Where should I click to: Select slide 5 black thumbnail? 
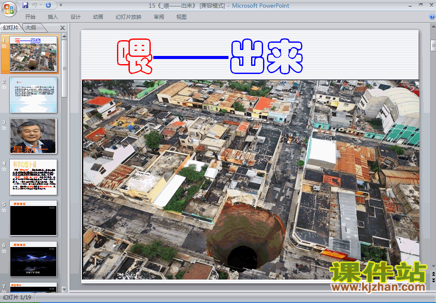[33, 218]
